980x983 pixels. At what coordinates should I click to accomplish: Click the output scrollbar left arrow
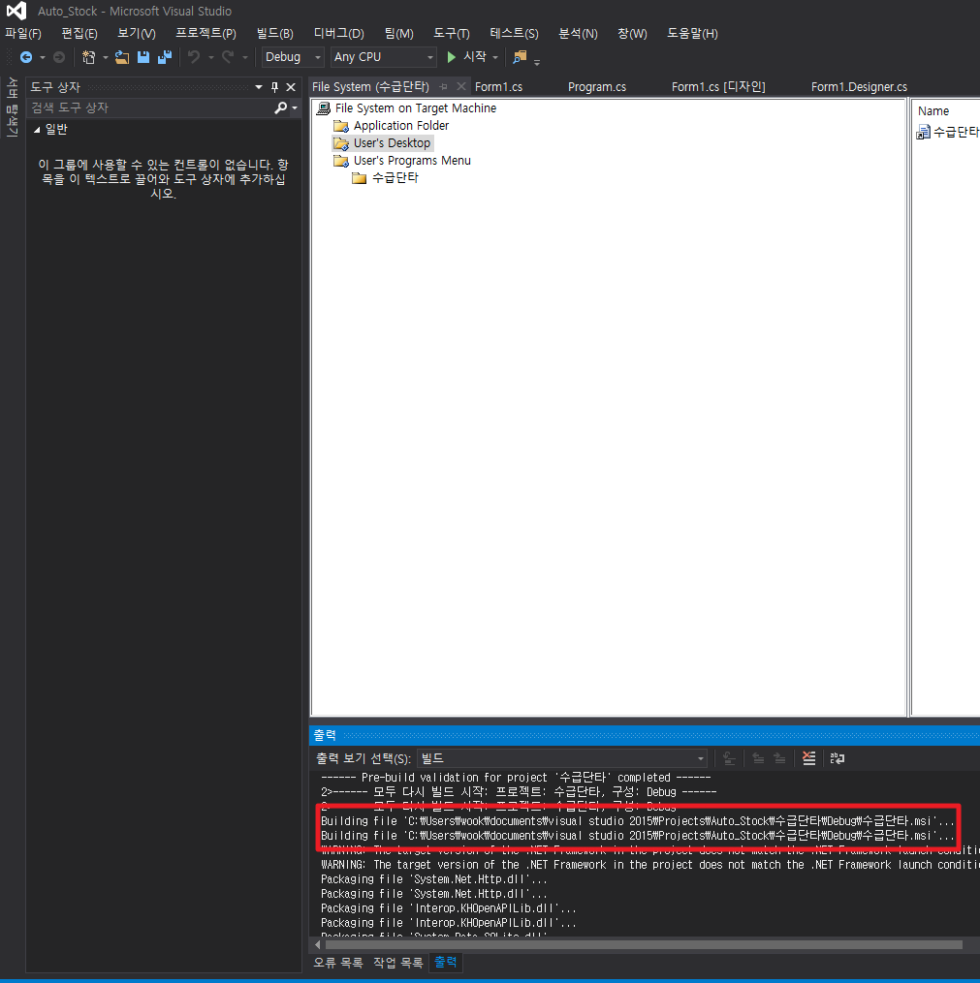(318, 945)
